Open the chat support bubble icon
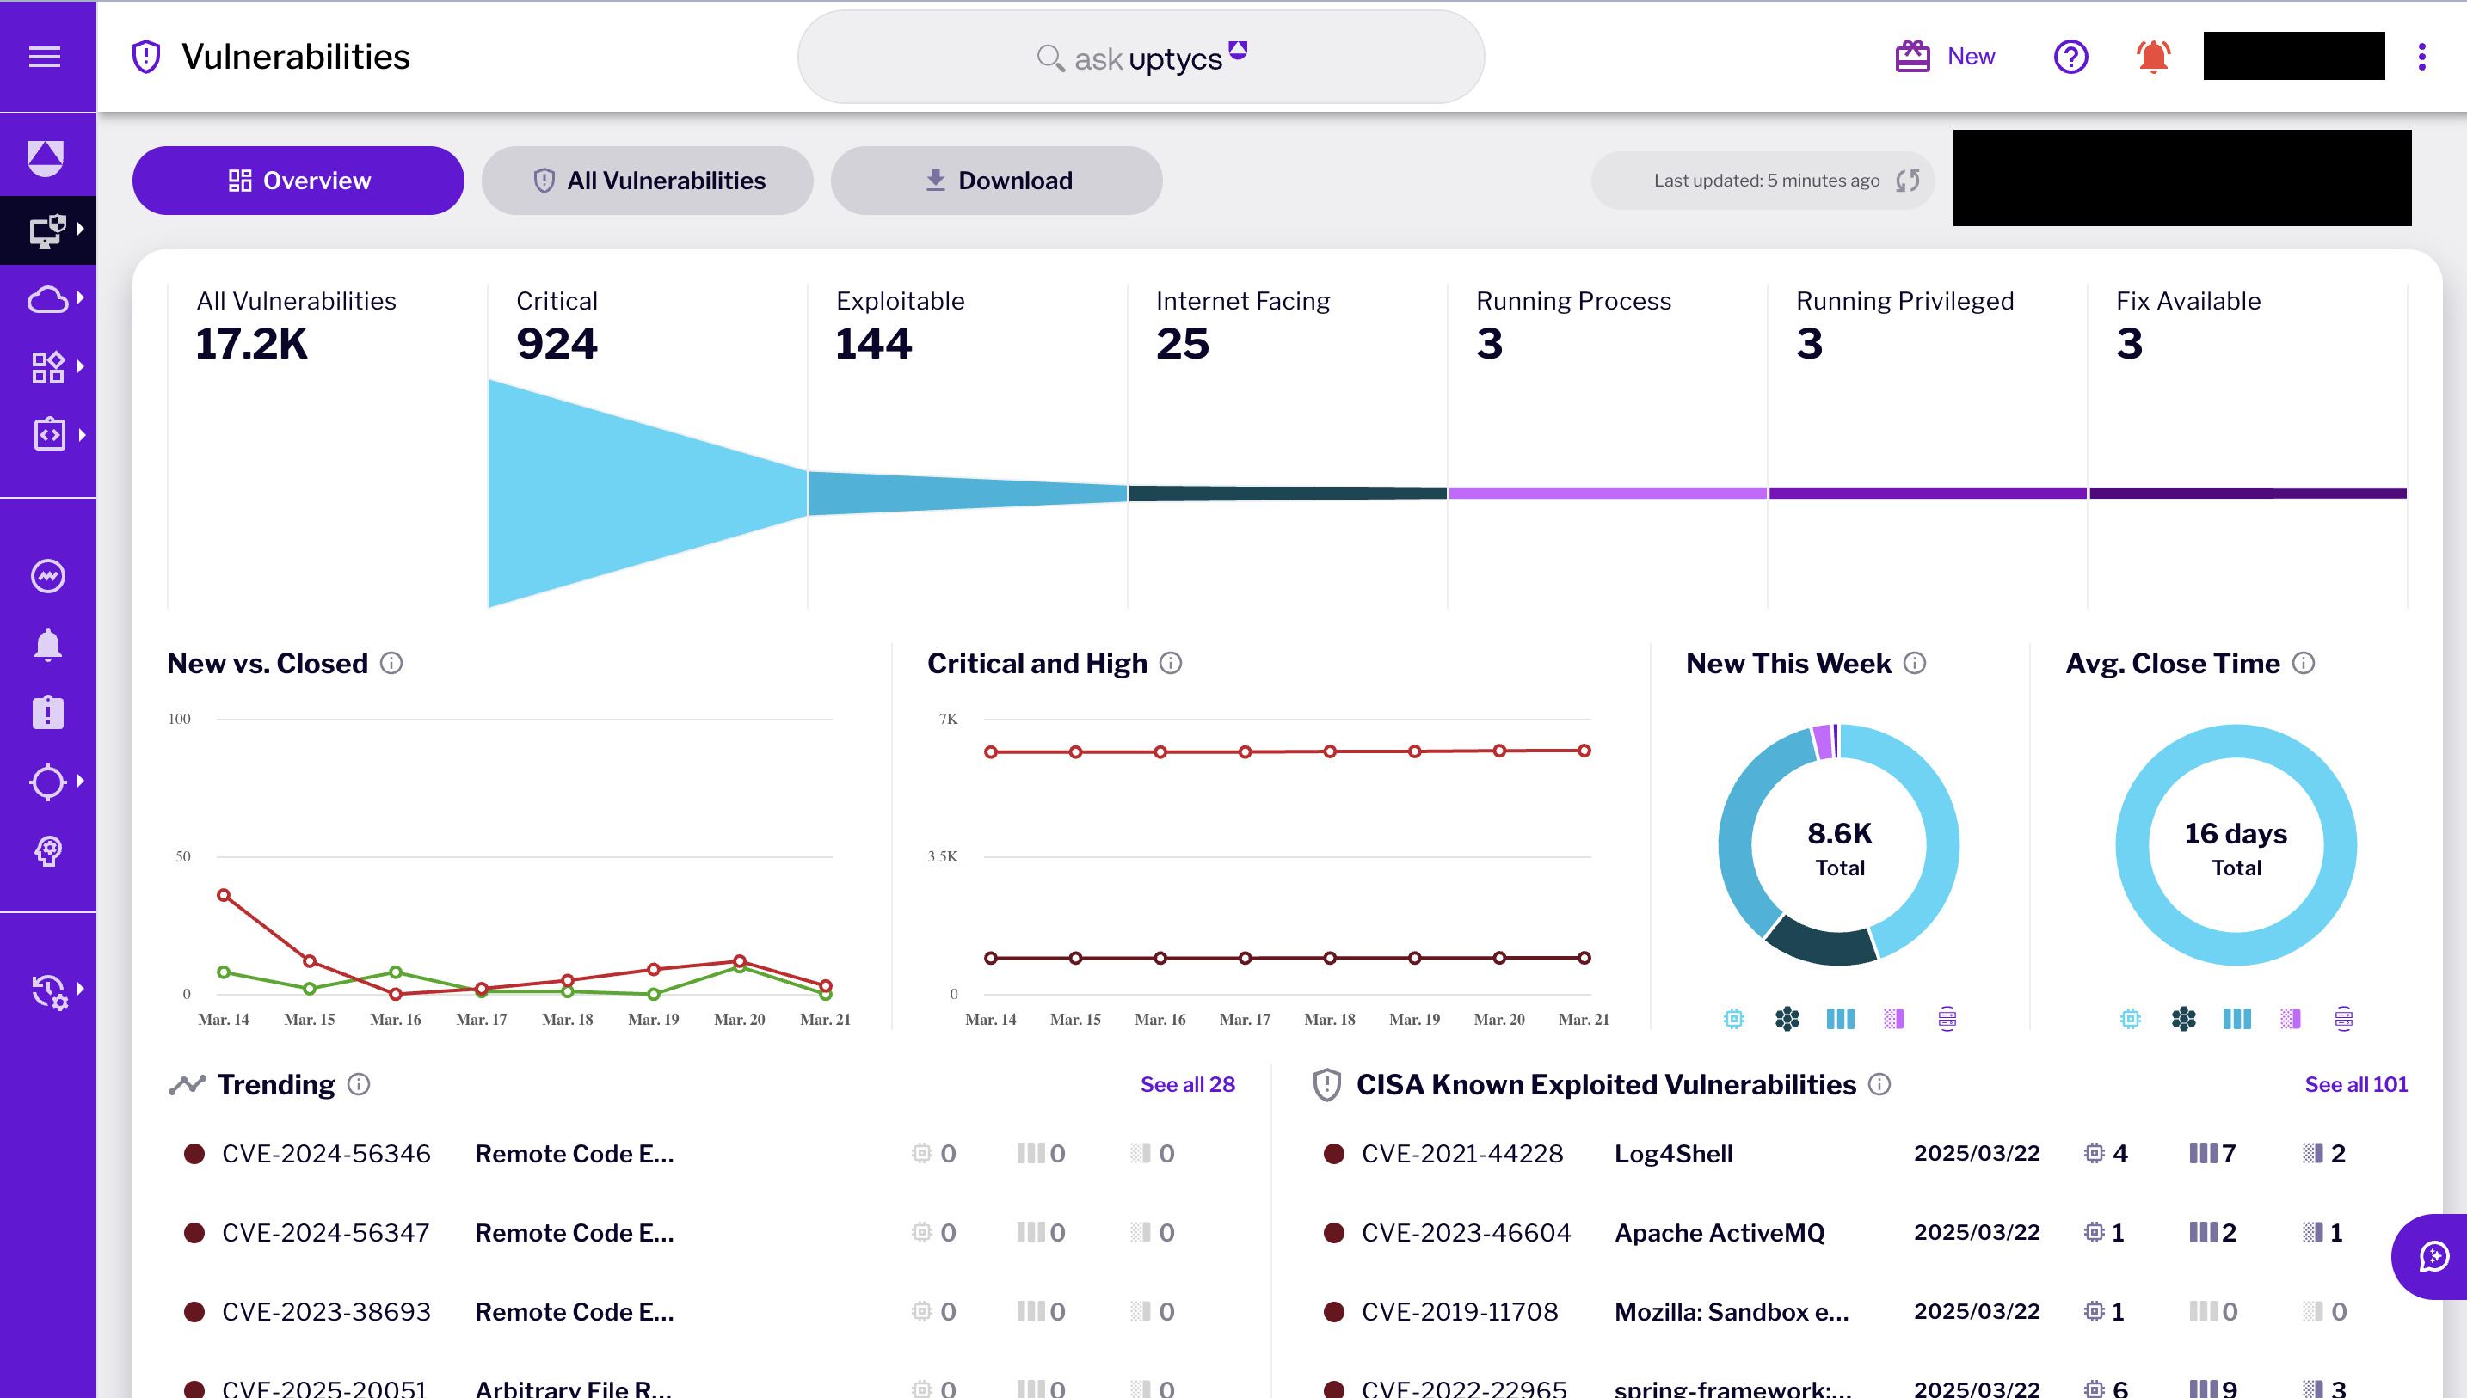The height and width of the screenshot is (1398, 2467). 2433,1256
